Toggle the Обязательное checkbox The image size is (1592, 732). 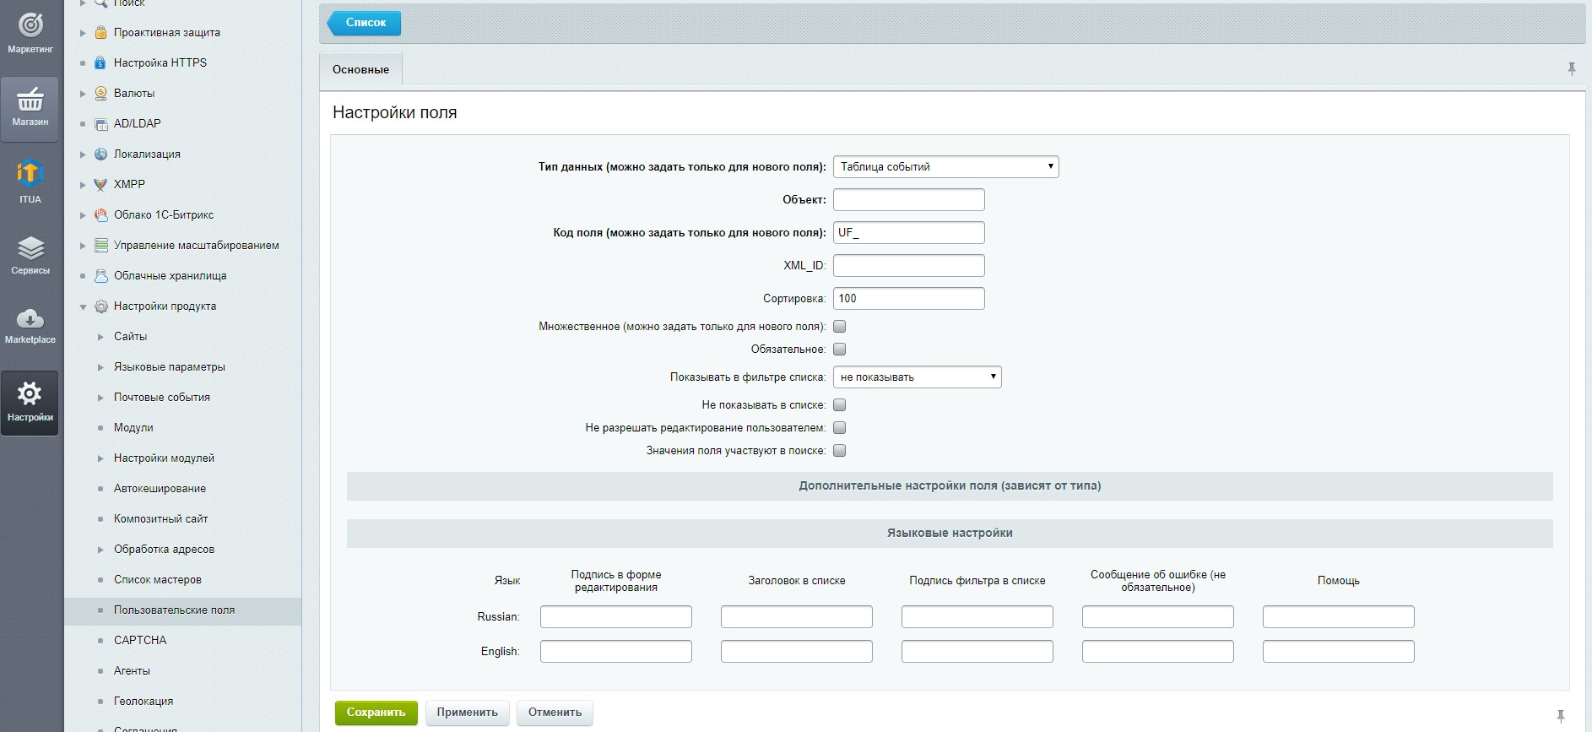[840, 350]
